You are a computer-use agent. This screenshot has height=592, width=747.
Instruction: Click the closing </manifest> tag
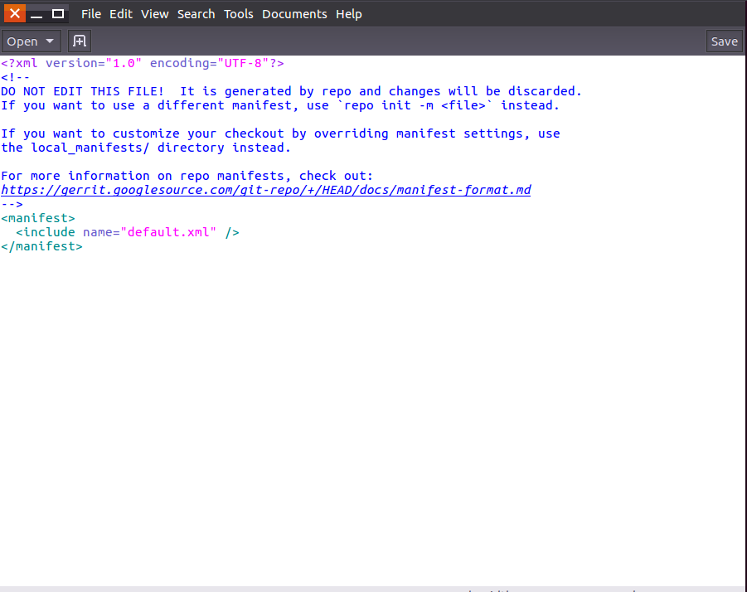pyautogui.click(x=42, y=247)
